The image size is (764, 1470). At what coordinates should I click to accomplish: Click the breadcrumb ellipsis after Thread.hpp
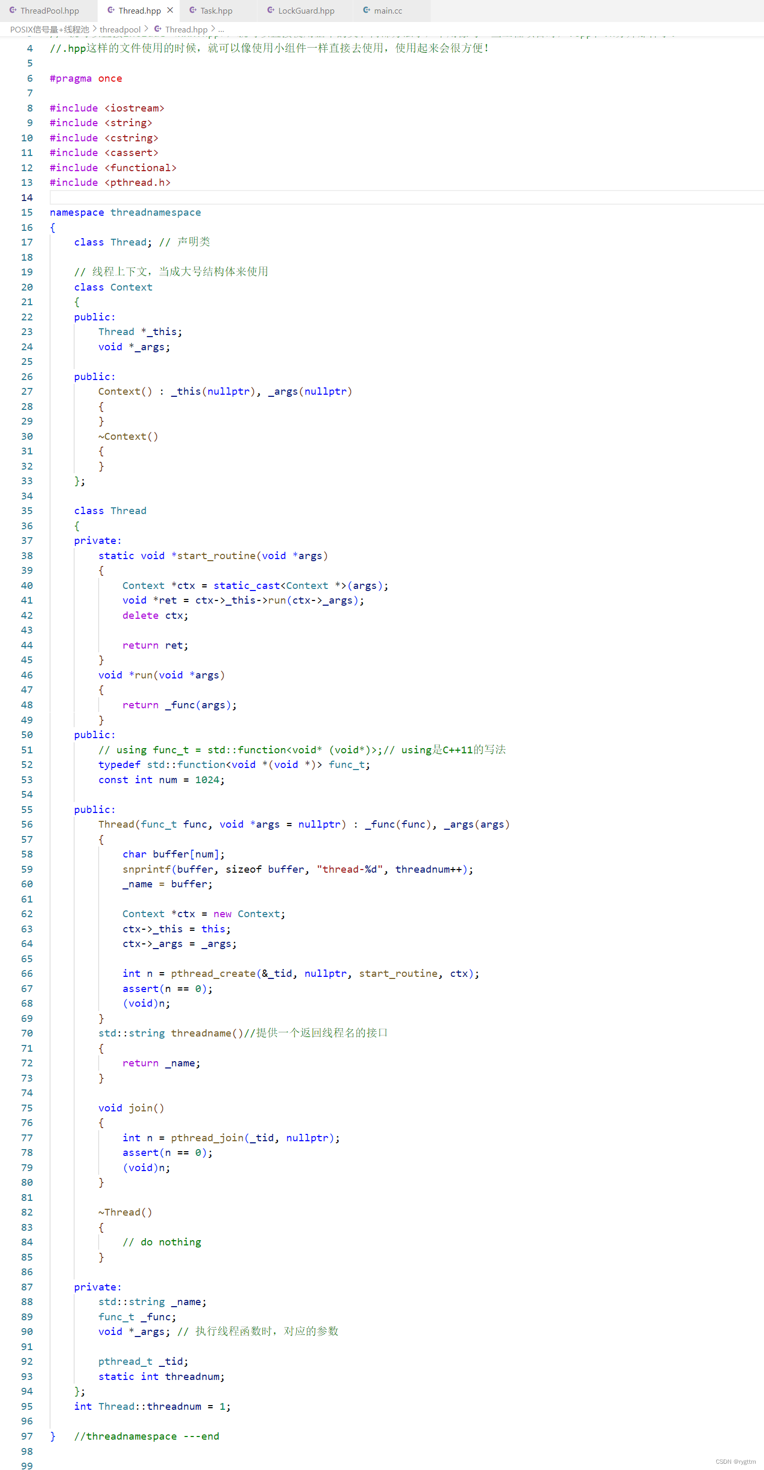pos(221,29)
